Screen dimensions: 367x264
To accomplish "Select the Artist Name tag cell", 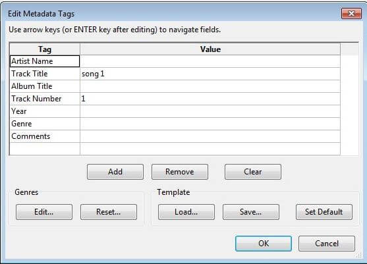I will pos(45,61).
